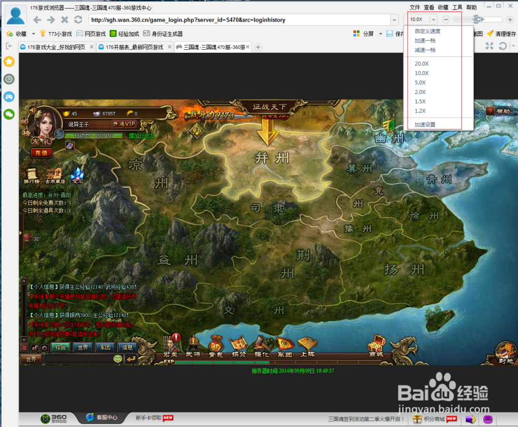The height and width of the screenshot is (427, 518).
Task: Select 自定义速度 in speed menu
Action: (427, 31)
